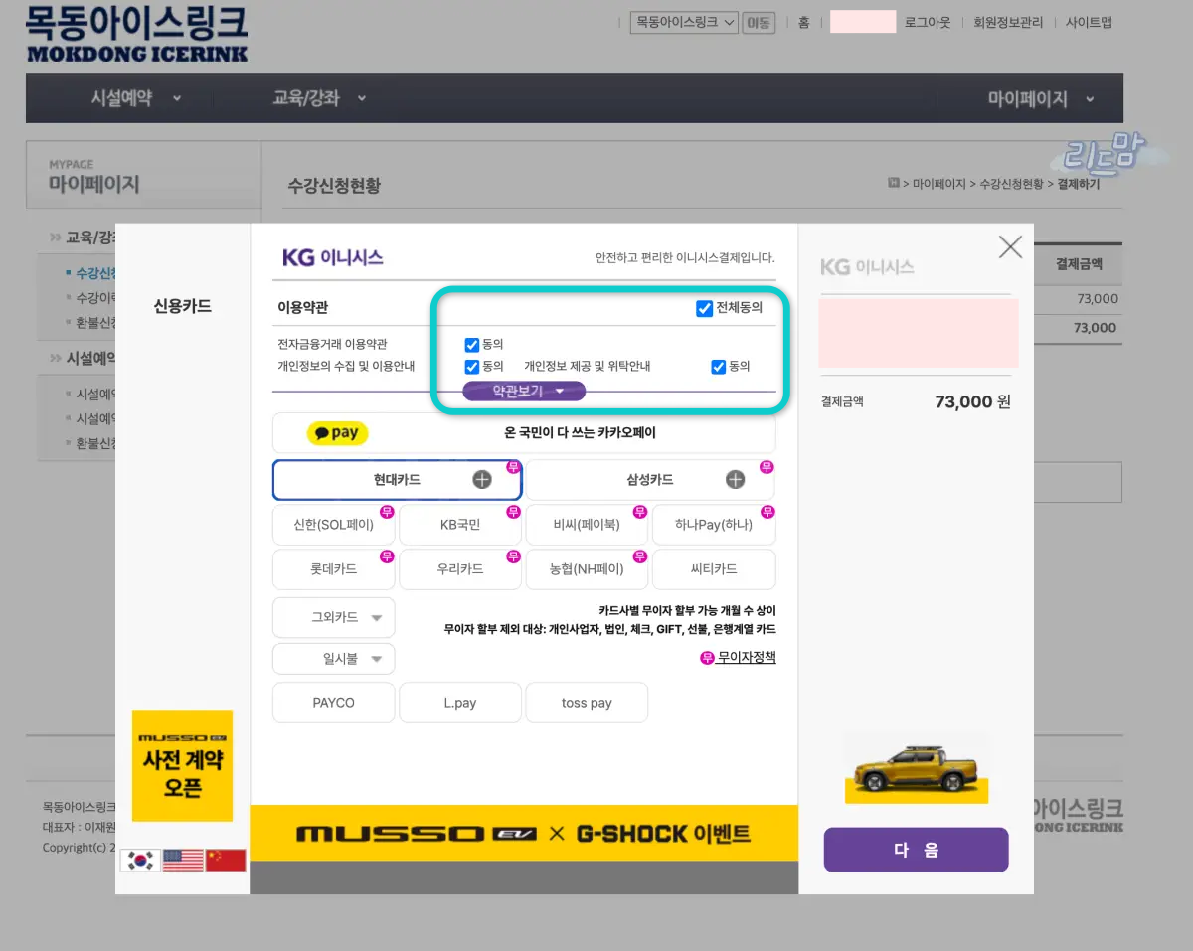Click the plus icon on 삼성카드
Image resolution: width=1193 pixels, height=951 pixels.
(x=735, y=480)
